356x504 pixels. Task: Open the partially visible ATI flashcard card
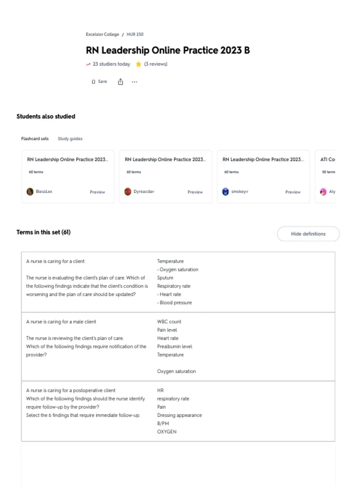[x=325, y=177]
